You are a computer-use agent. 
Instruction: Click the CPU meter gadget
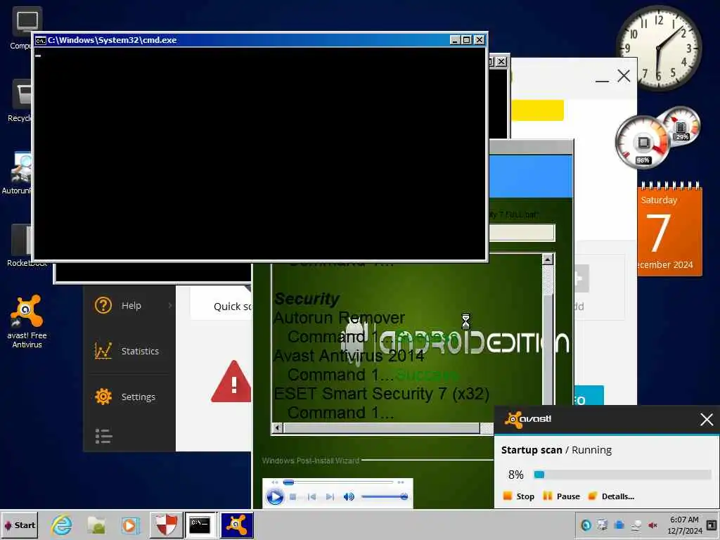643,142
